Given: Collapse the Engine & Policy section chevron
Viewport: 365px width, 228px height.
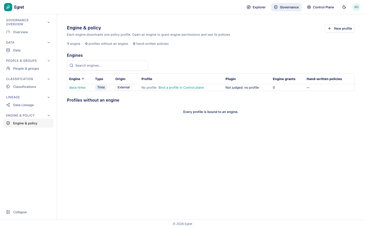Looking at the screenshot, I should point(49,116).
